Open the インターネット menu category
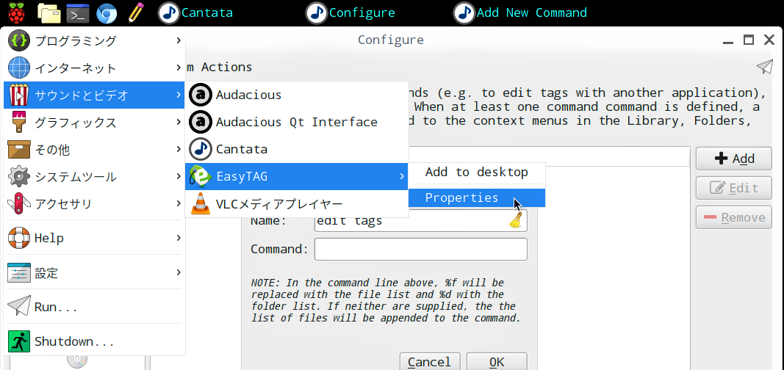The height and width of the screenshot is (370, 784). click(94, 68)
